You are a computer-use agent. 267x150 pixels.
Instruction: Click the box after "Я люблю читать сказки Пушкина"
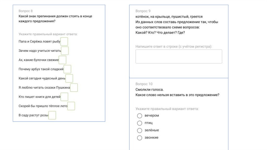pos(74,88)
